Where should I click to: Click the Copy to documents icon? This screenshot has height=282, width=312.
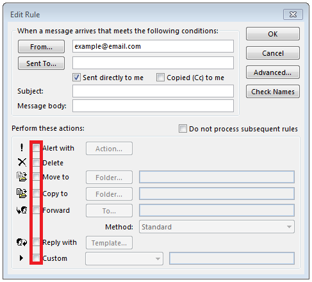click(22, 194)
